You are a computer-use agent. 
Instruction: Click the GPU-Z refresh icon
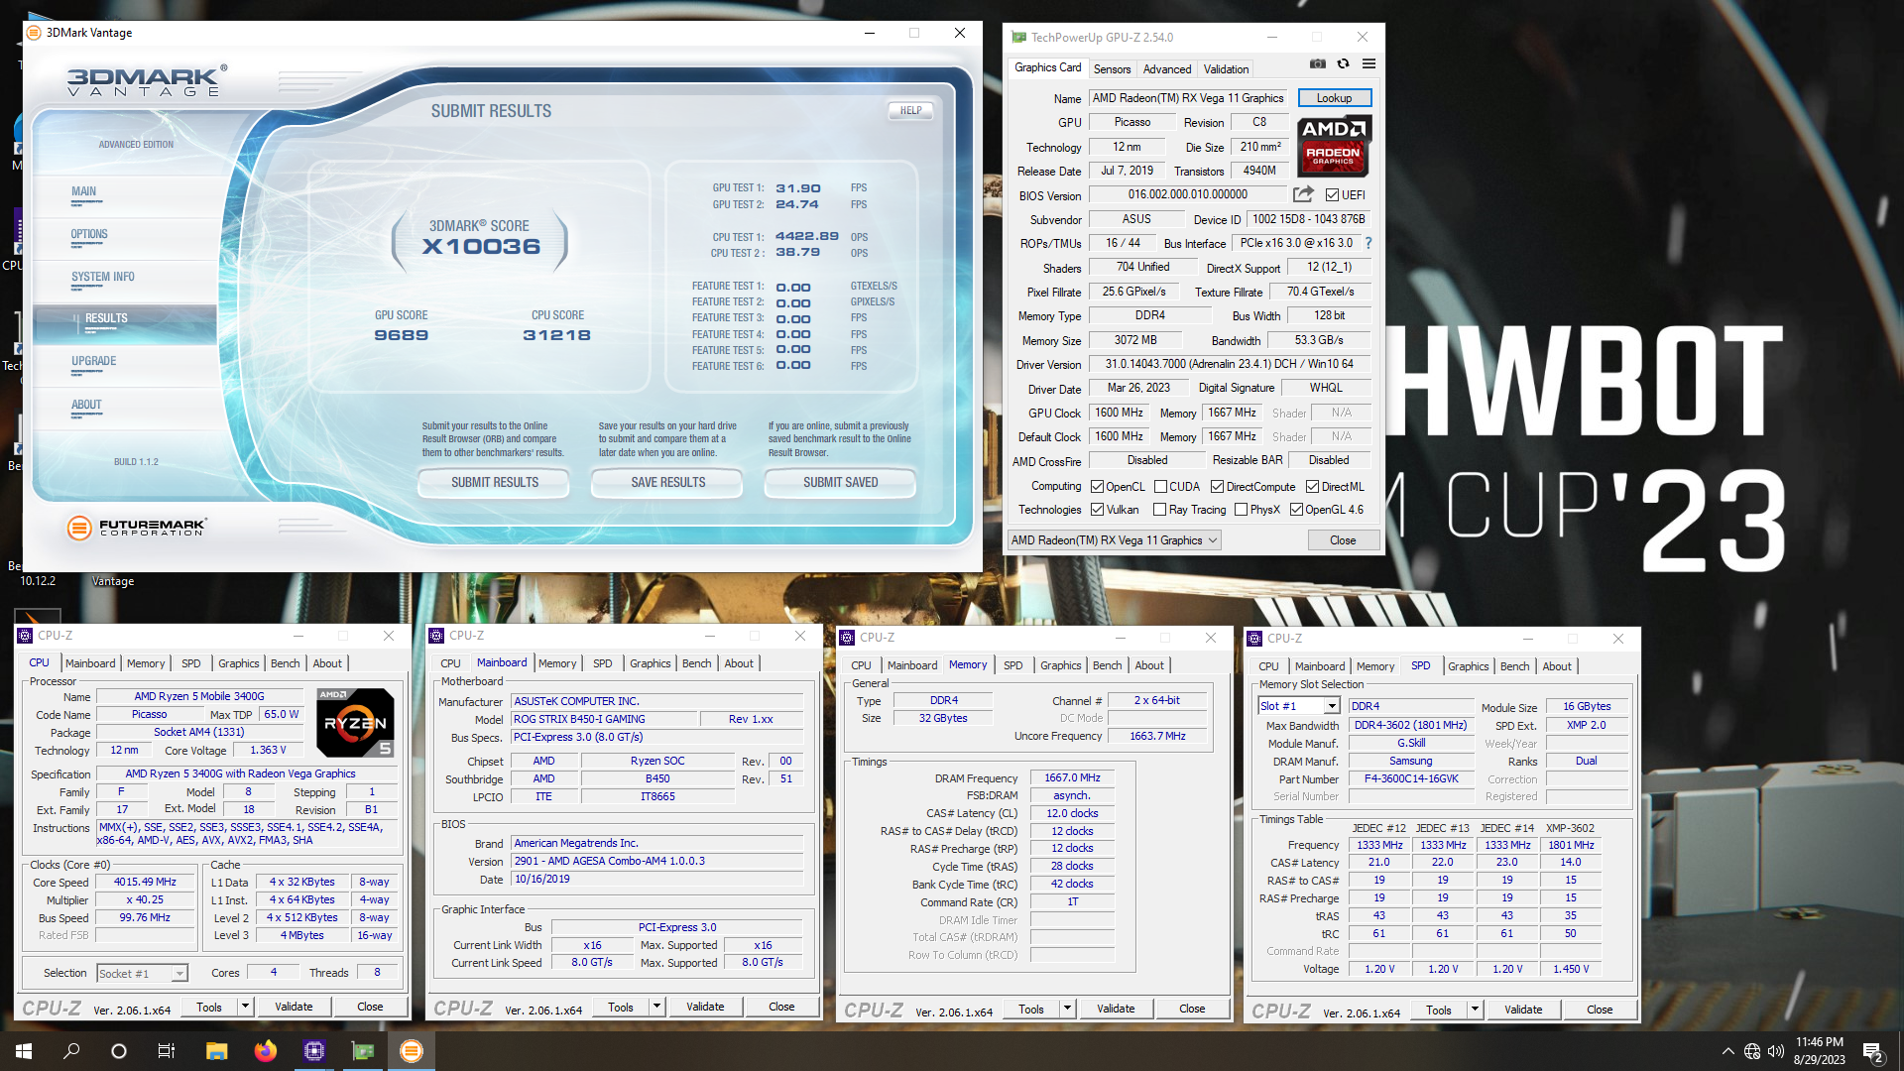click(x=1343, y=64)
